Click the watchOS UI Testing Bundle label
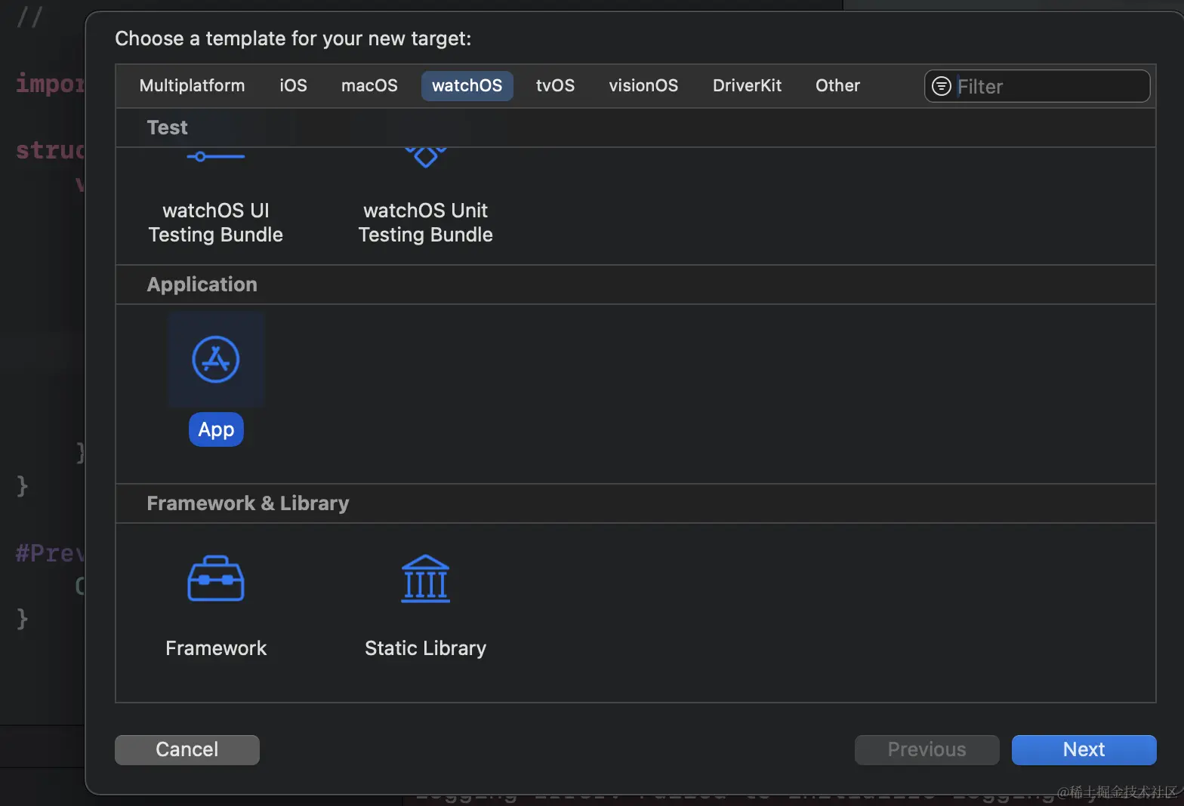1184x806 pixels. pyautogui.click(x=216, y=223)
